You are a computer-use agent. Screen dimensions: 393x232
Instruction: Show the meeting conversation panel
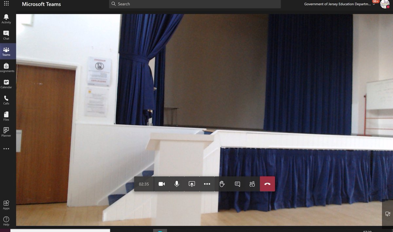point(237,184)
